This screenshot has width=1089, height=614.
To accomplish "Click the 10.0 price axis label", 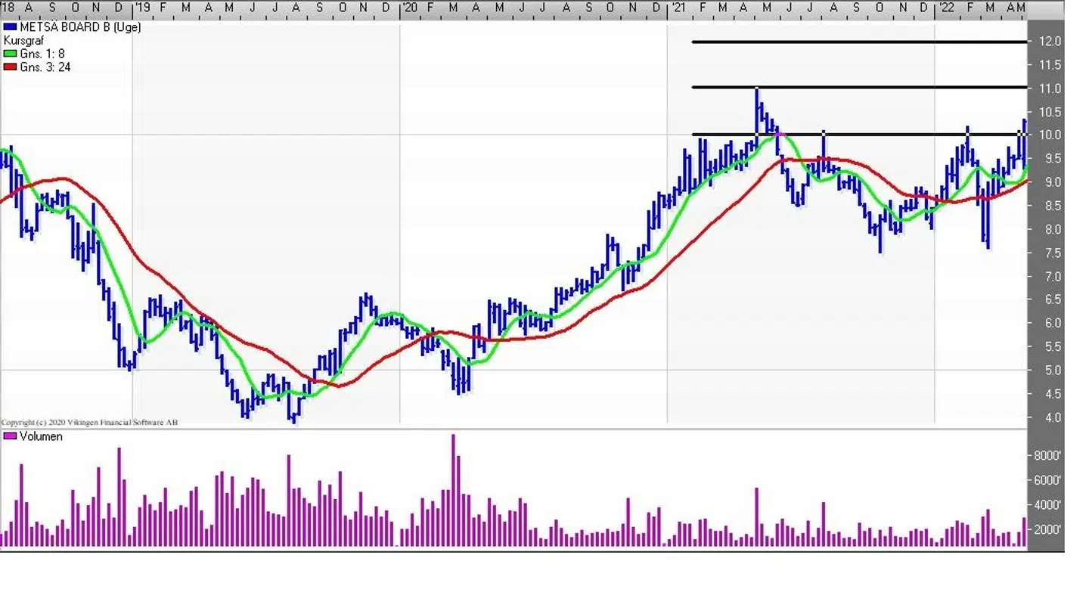I will coord(1050,135).
